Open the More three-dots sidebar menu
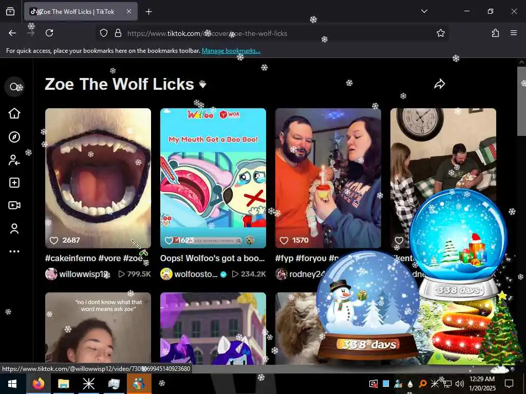Viewport: 526px width, 394px height. tap(14, 251)
